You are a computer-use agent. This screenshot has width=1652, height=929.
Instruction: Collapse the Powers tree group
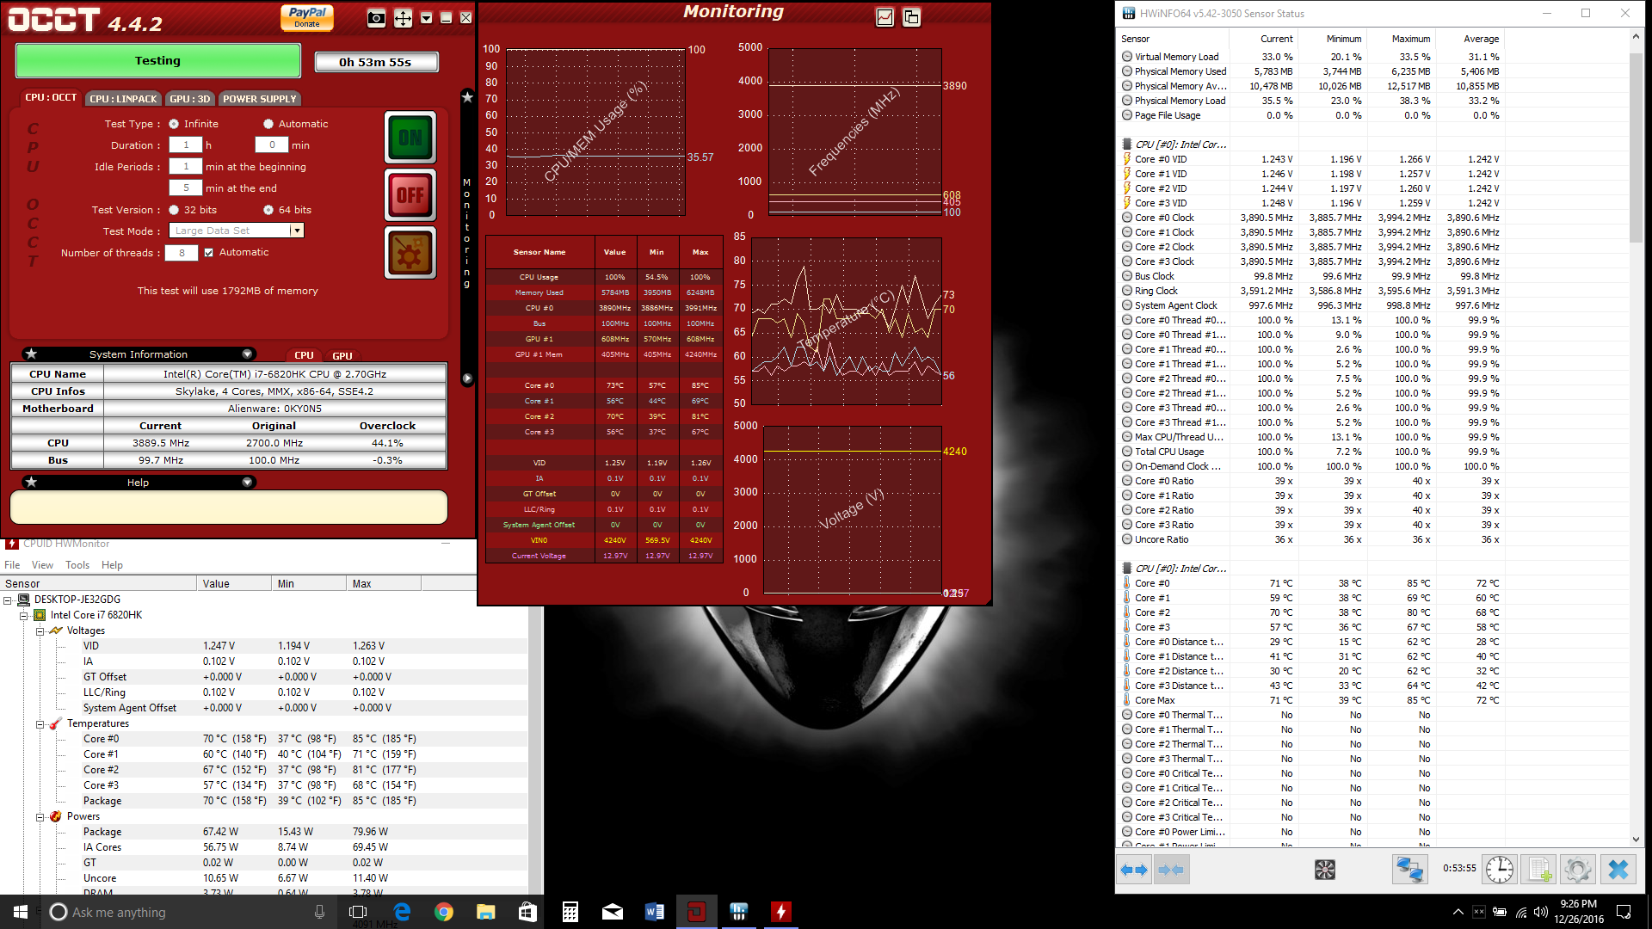pyautogui.click(x=40, y=817)
